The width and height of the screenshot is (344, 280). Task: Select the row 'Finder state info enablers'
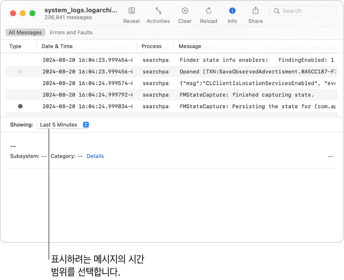pos(171,60)
